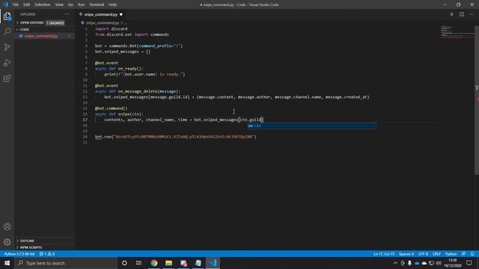Click the EXPLORER panel title

(x=28, y=14)
